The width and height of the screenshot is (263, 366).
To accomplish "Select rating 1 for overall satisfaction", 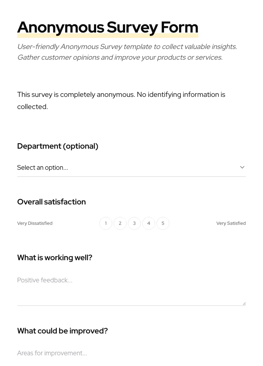I will (x=106, y=223).
